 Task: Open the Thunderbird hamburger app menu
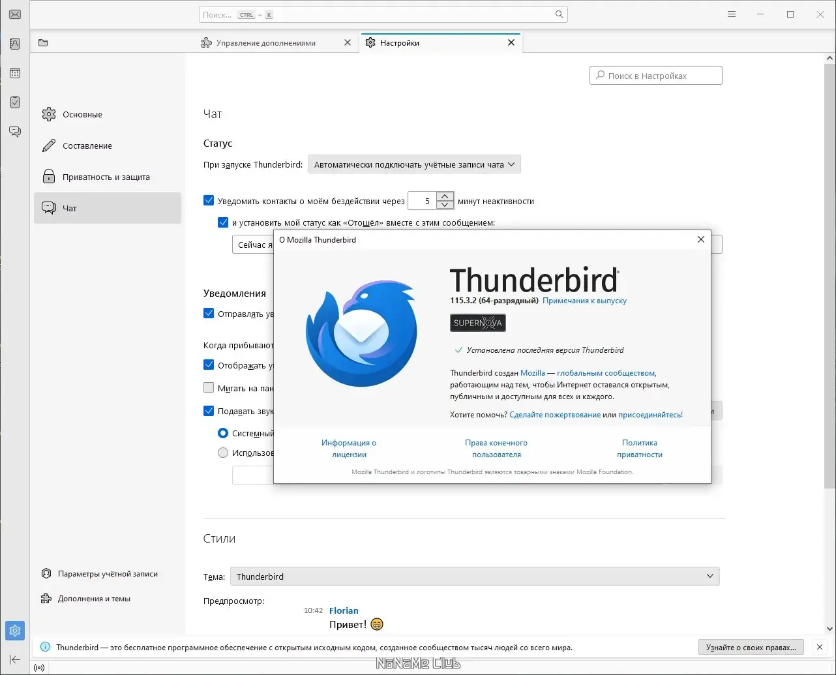click(x=732, y=14)
